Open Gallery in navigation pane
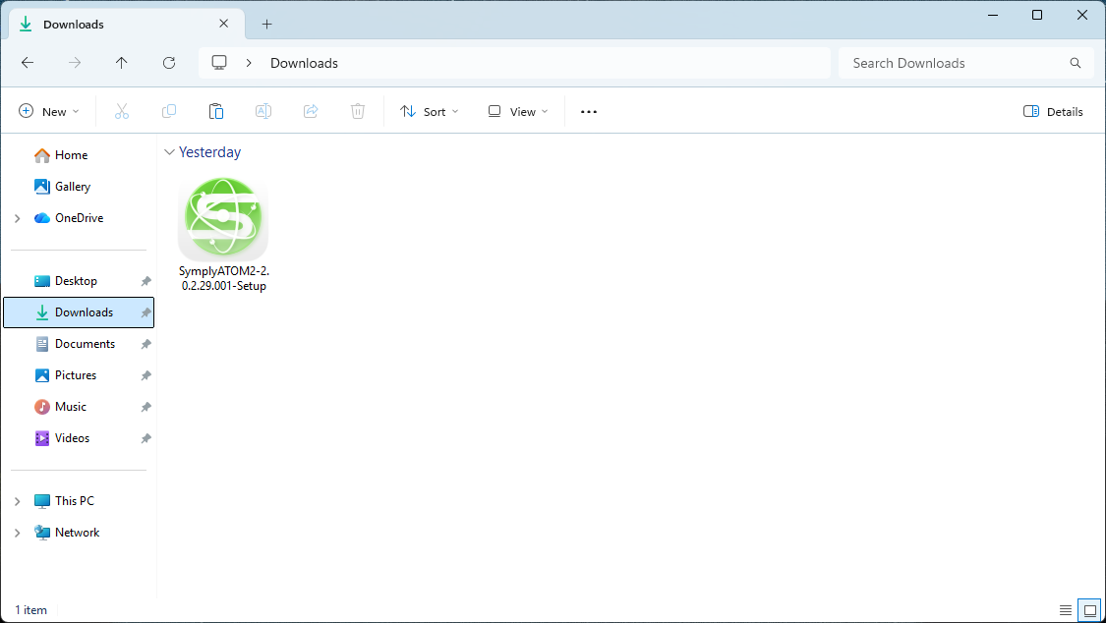 coord(73,186)
